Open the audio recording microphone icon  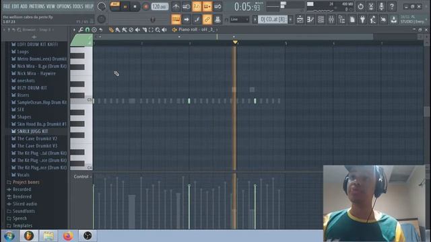[x=381, y=6]
